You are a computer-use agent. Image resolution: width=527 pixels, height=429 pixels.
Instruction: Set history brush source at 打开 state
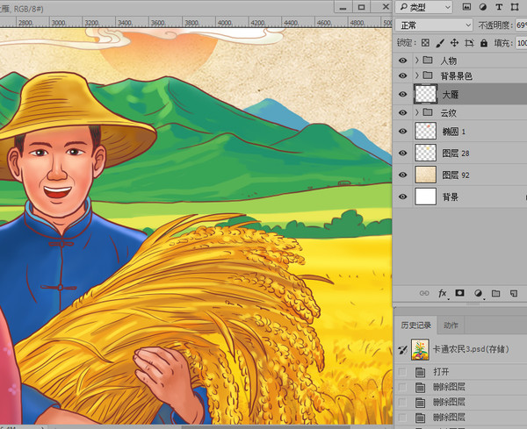402,372
